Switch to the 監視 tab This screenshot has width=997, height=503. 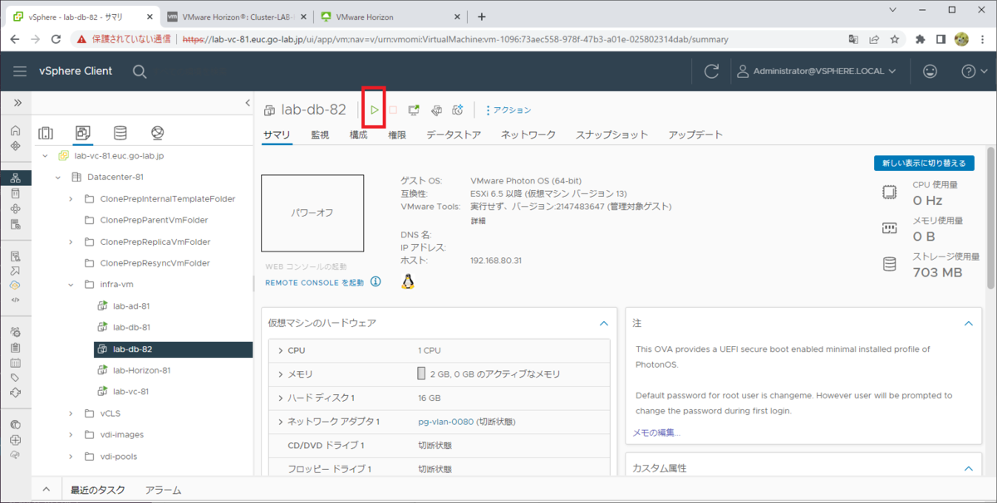point(320,134)
